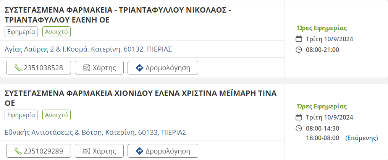Click directions arrow icon for Τριανταφύλλου pharmacy
The width and height of the screenshot is (388, 160).
(x=139, y=68)
